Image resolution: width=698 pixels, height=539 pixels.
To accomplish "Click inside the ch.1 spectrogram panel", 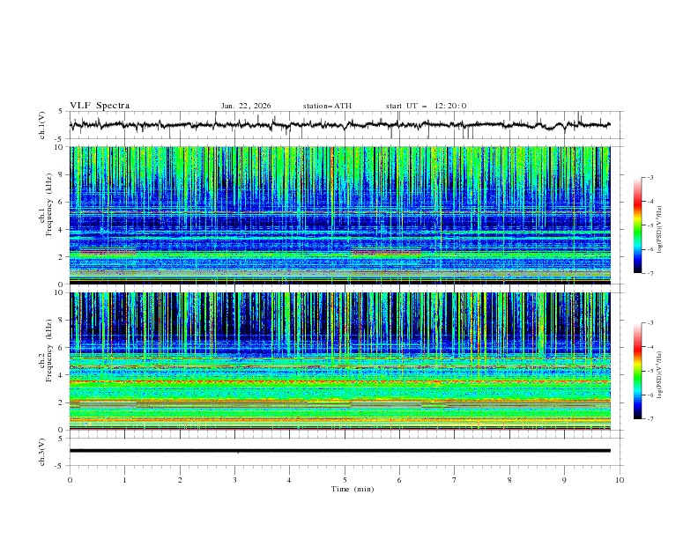I will click(344, 216).
